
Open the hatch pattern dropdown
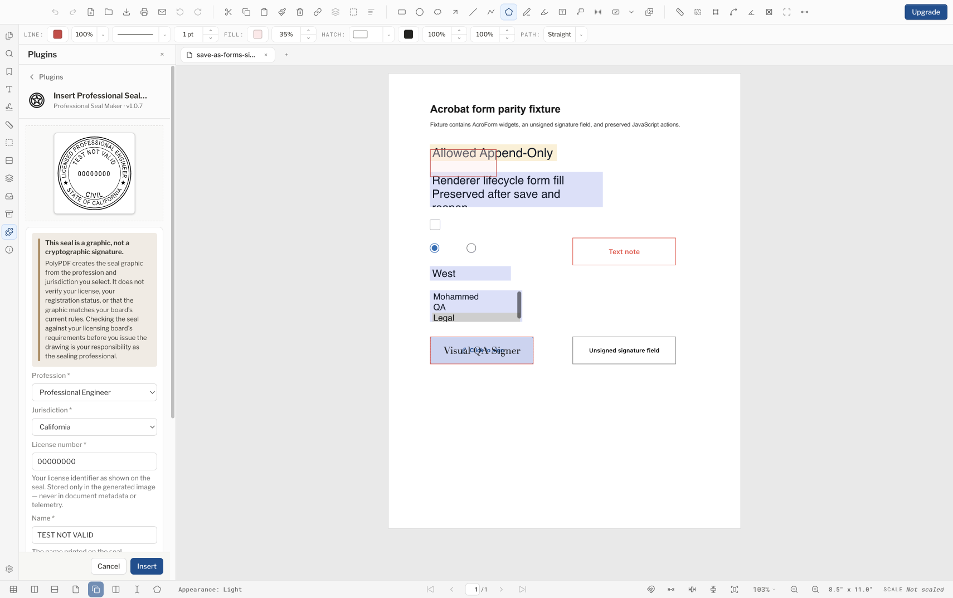(372, 35)
